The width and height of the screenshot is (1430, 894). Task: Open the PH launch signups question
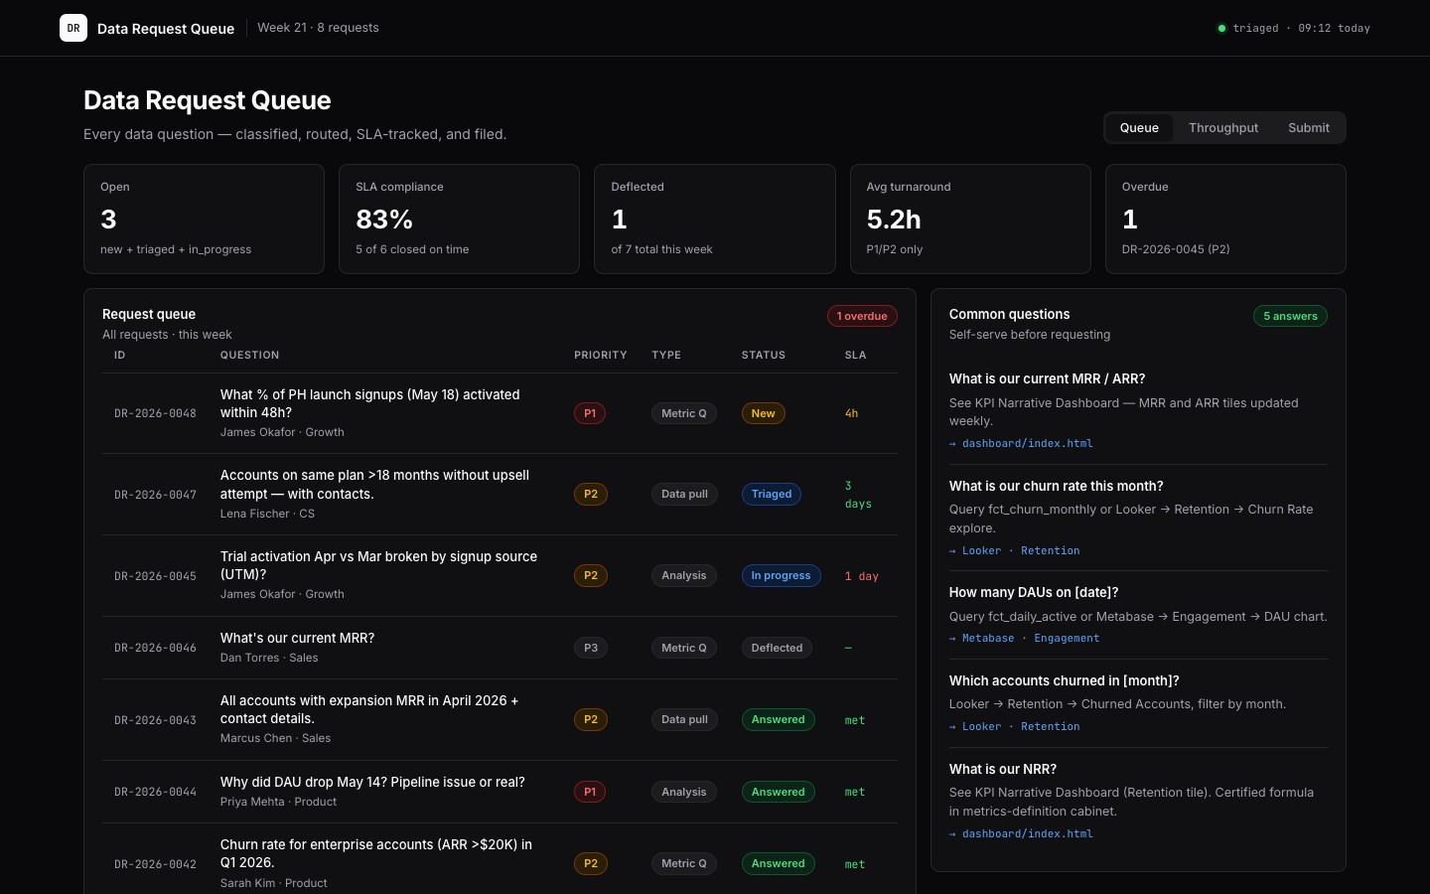pyautogui.click(x=369, y=403)
